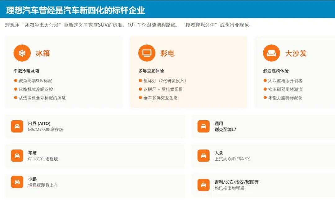Click bullet 大六座概念开创者

pyautogui.click(x=285, y=81)
